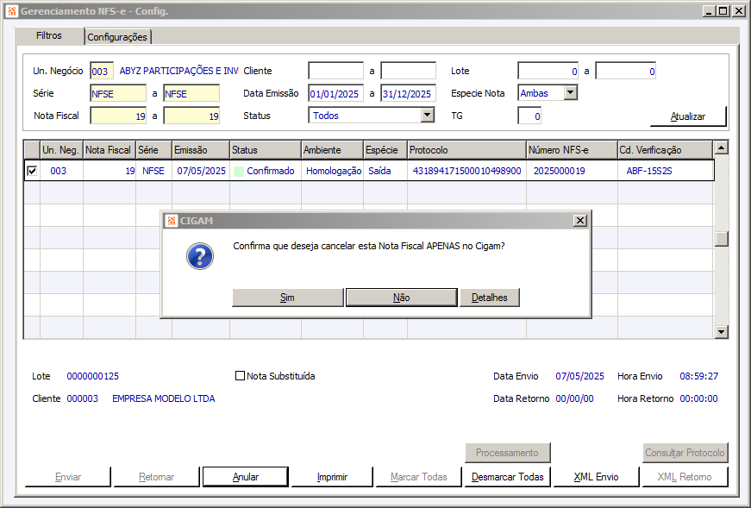
Task: Click the Ambiente column header
Action: (x=333, y=150)
